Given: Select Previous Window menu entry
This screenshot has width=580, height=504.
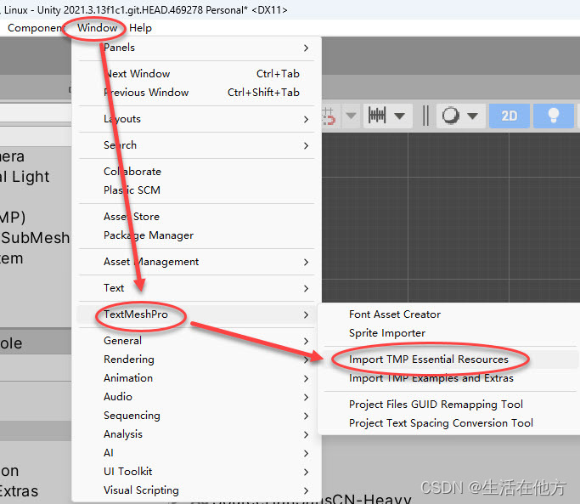Looking at the screenshot, I should coord(196,92).
